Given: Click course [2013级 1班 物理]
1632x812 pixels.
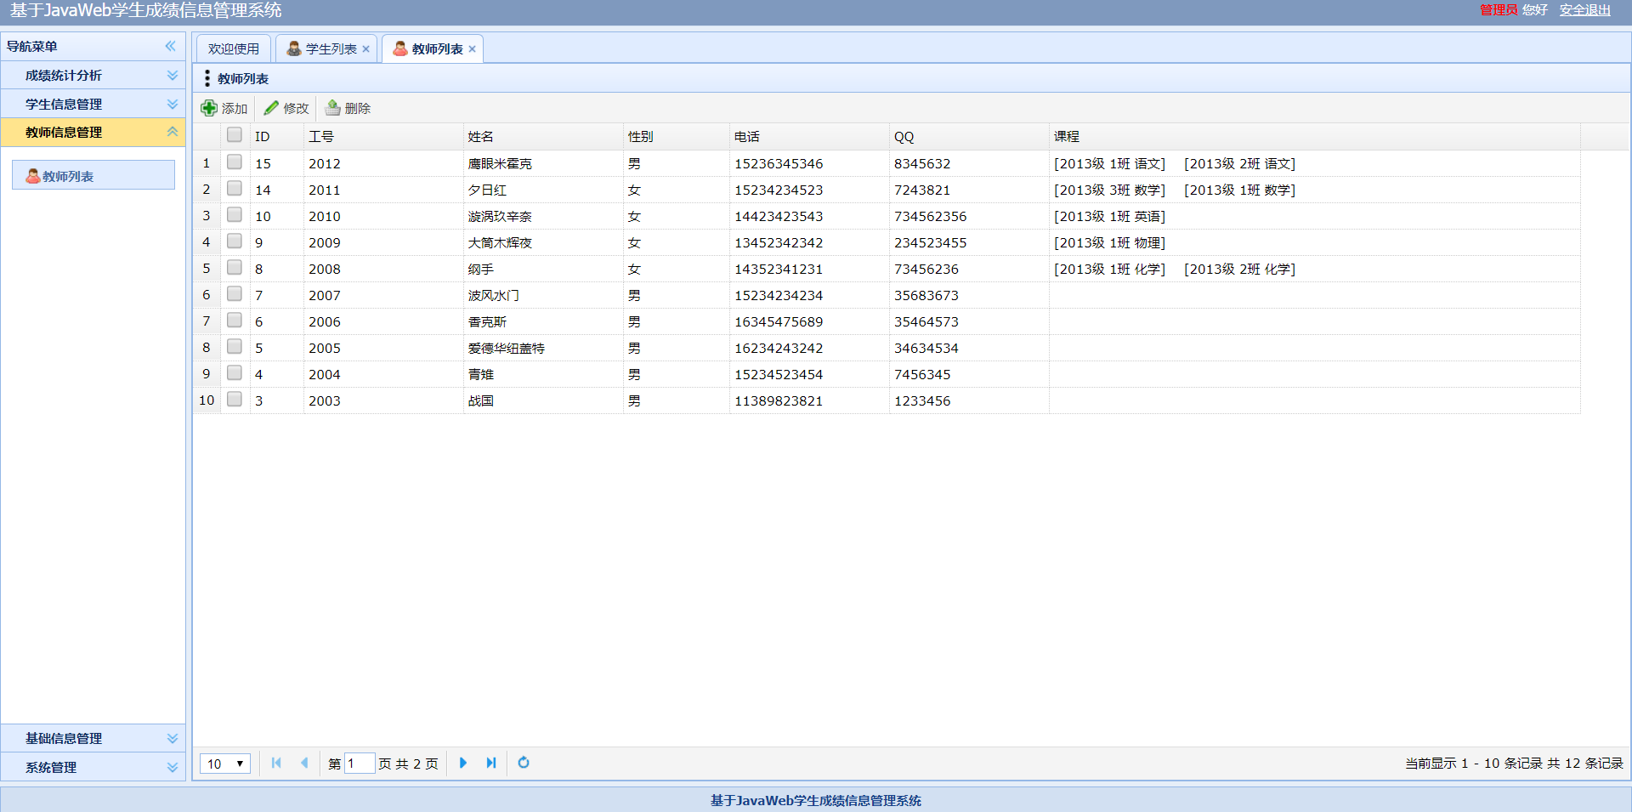Looking at the screenshot, I should tap(1110, 242).
